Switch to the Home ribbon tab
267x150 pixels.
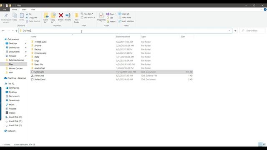pyautogui.click(x=14, y=10)
